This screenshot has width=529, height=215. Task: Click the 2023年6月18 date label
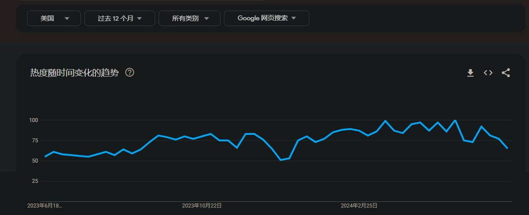point(45,205)
